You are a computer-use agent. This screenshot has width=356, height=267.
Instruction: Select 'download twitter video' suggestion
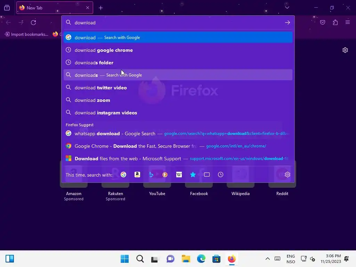178,88
